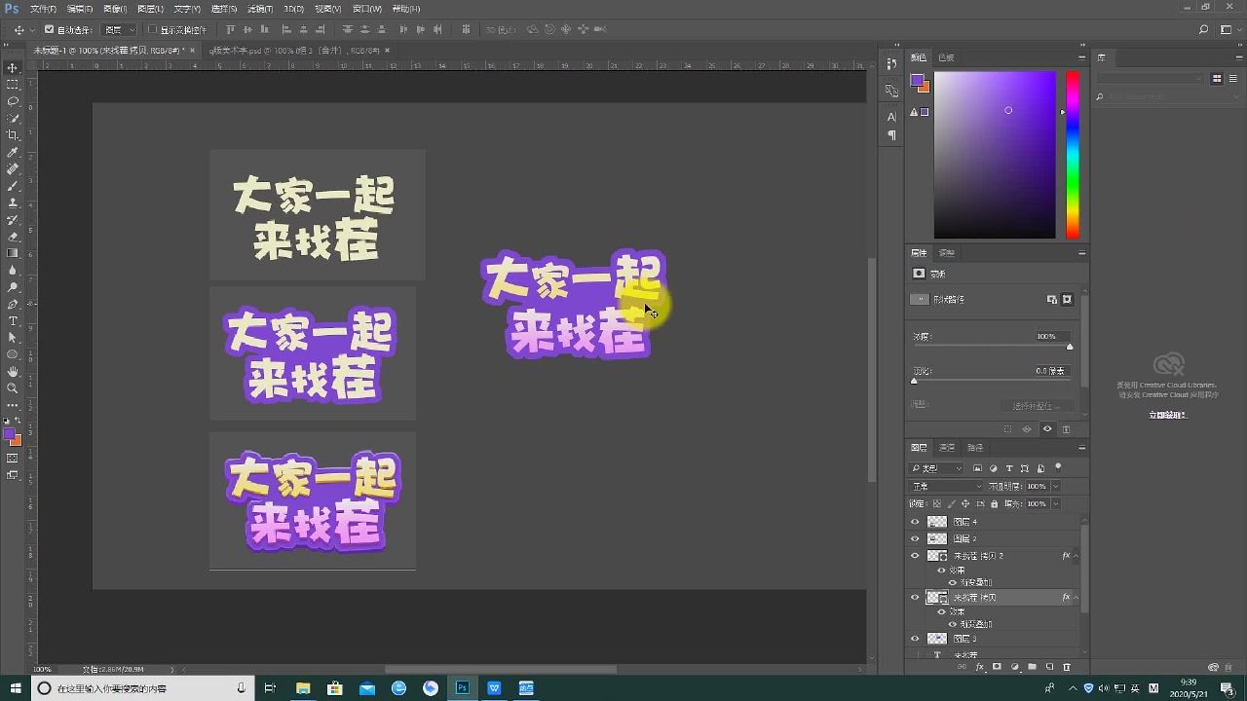Select the Rectangular Marquee tool
Screen dimensions: 1247x701
(13, 85)
